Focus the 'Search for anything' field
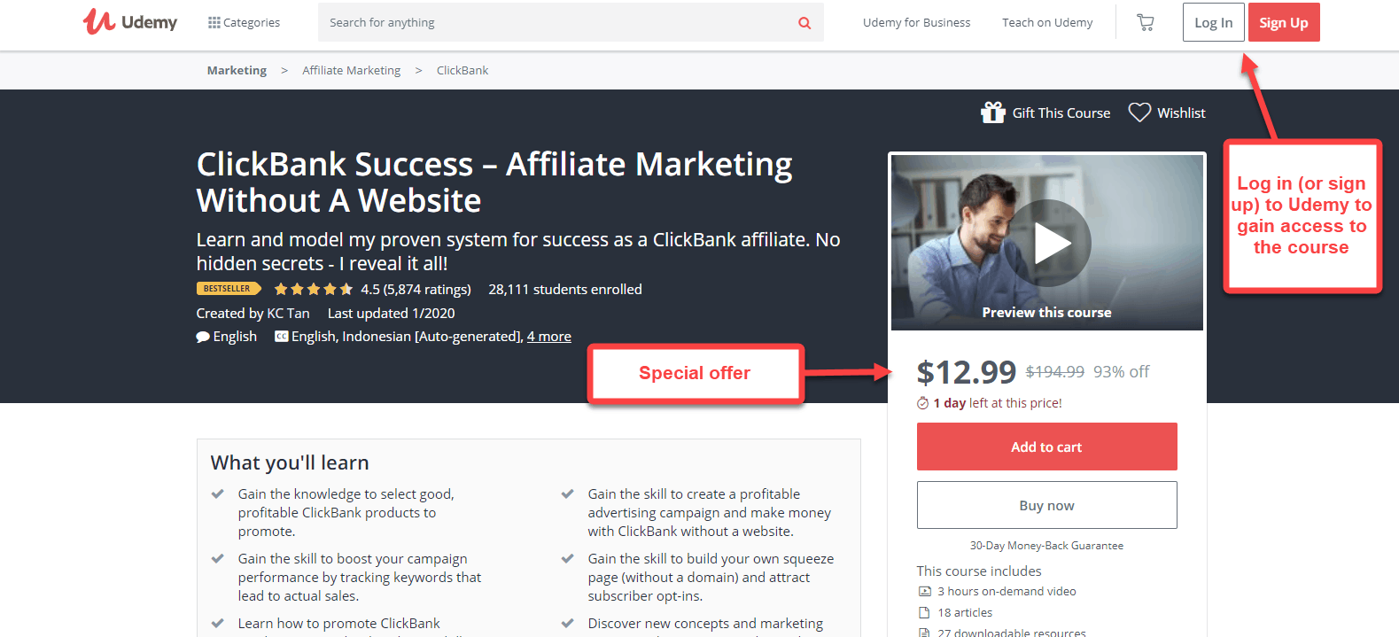Screen dimensions: 1399x637 [558, 23]
